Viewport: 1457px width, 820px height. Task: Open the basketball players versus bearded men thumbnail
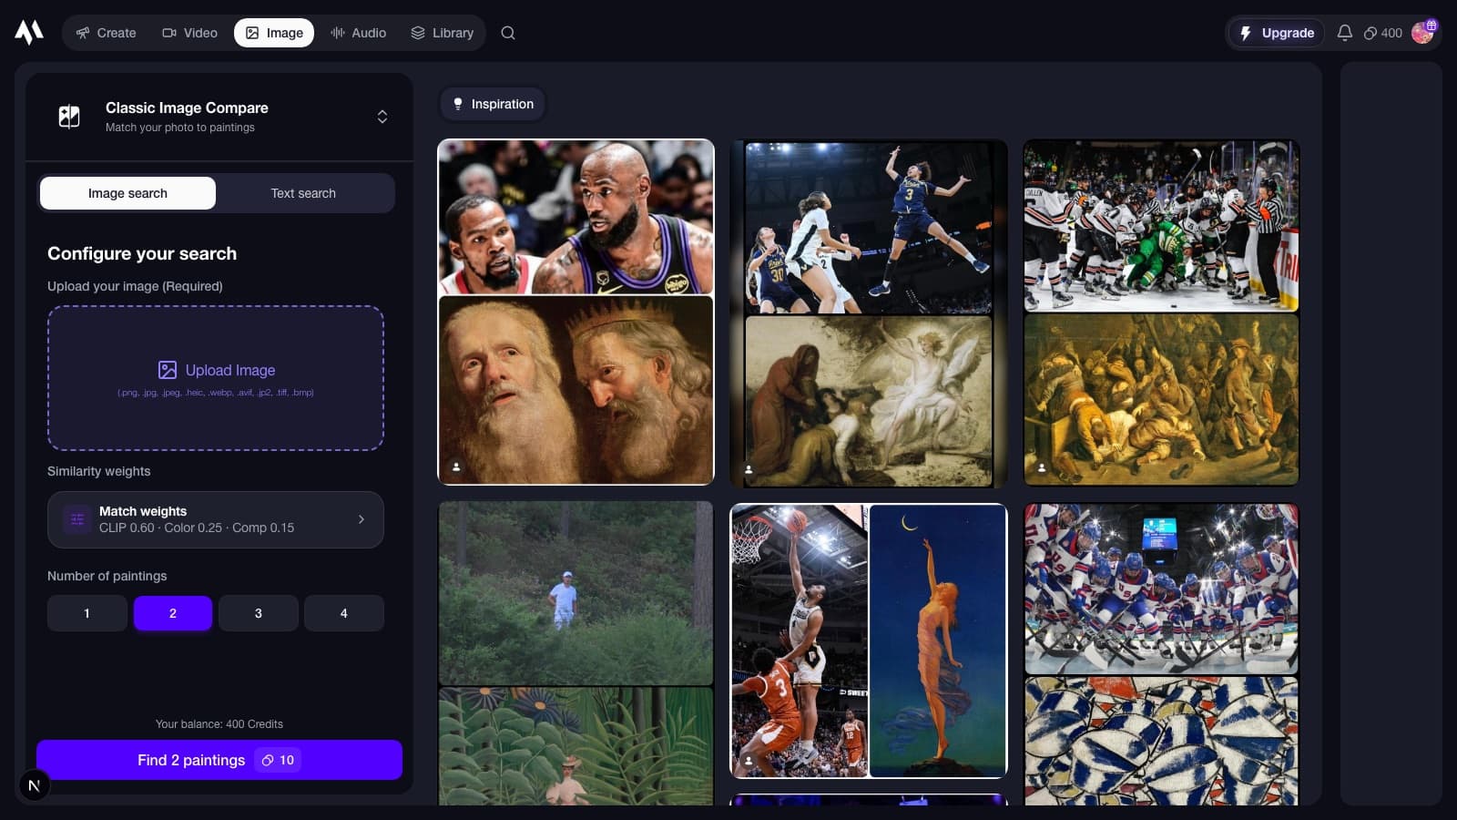576,312
